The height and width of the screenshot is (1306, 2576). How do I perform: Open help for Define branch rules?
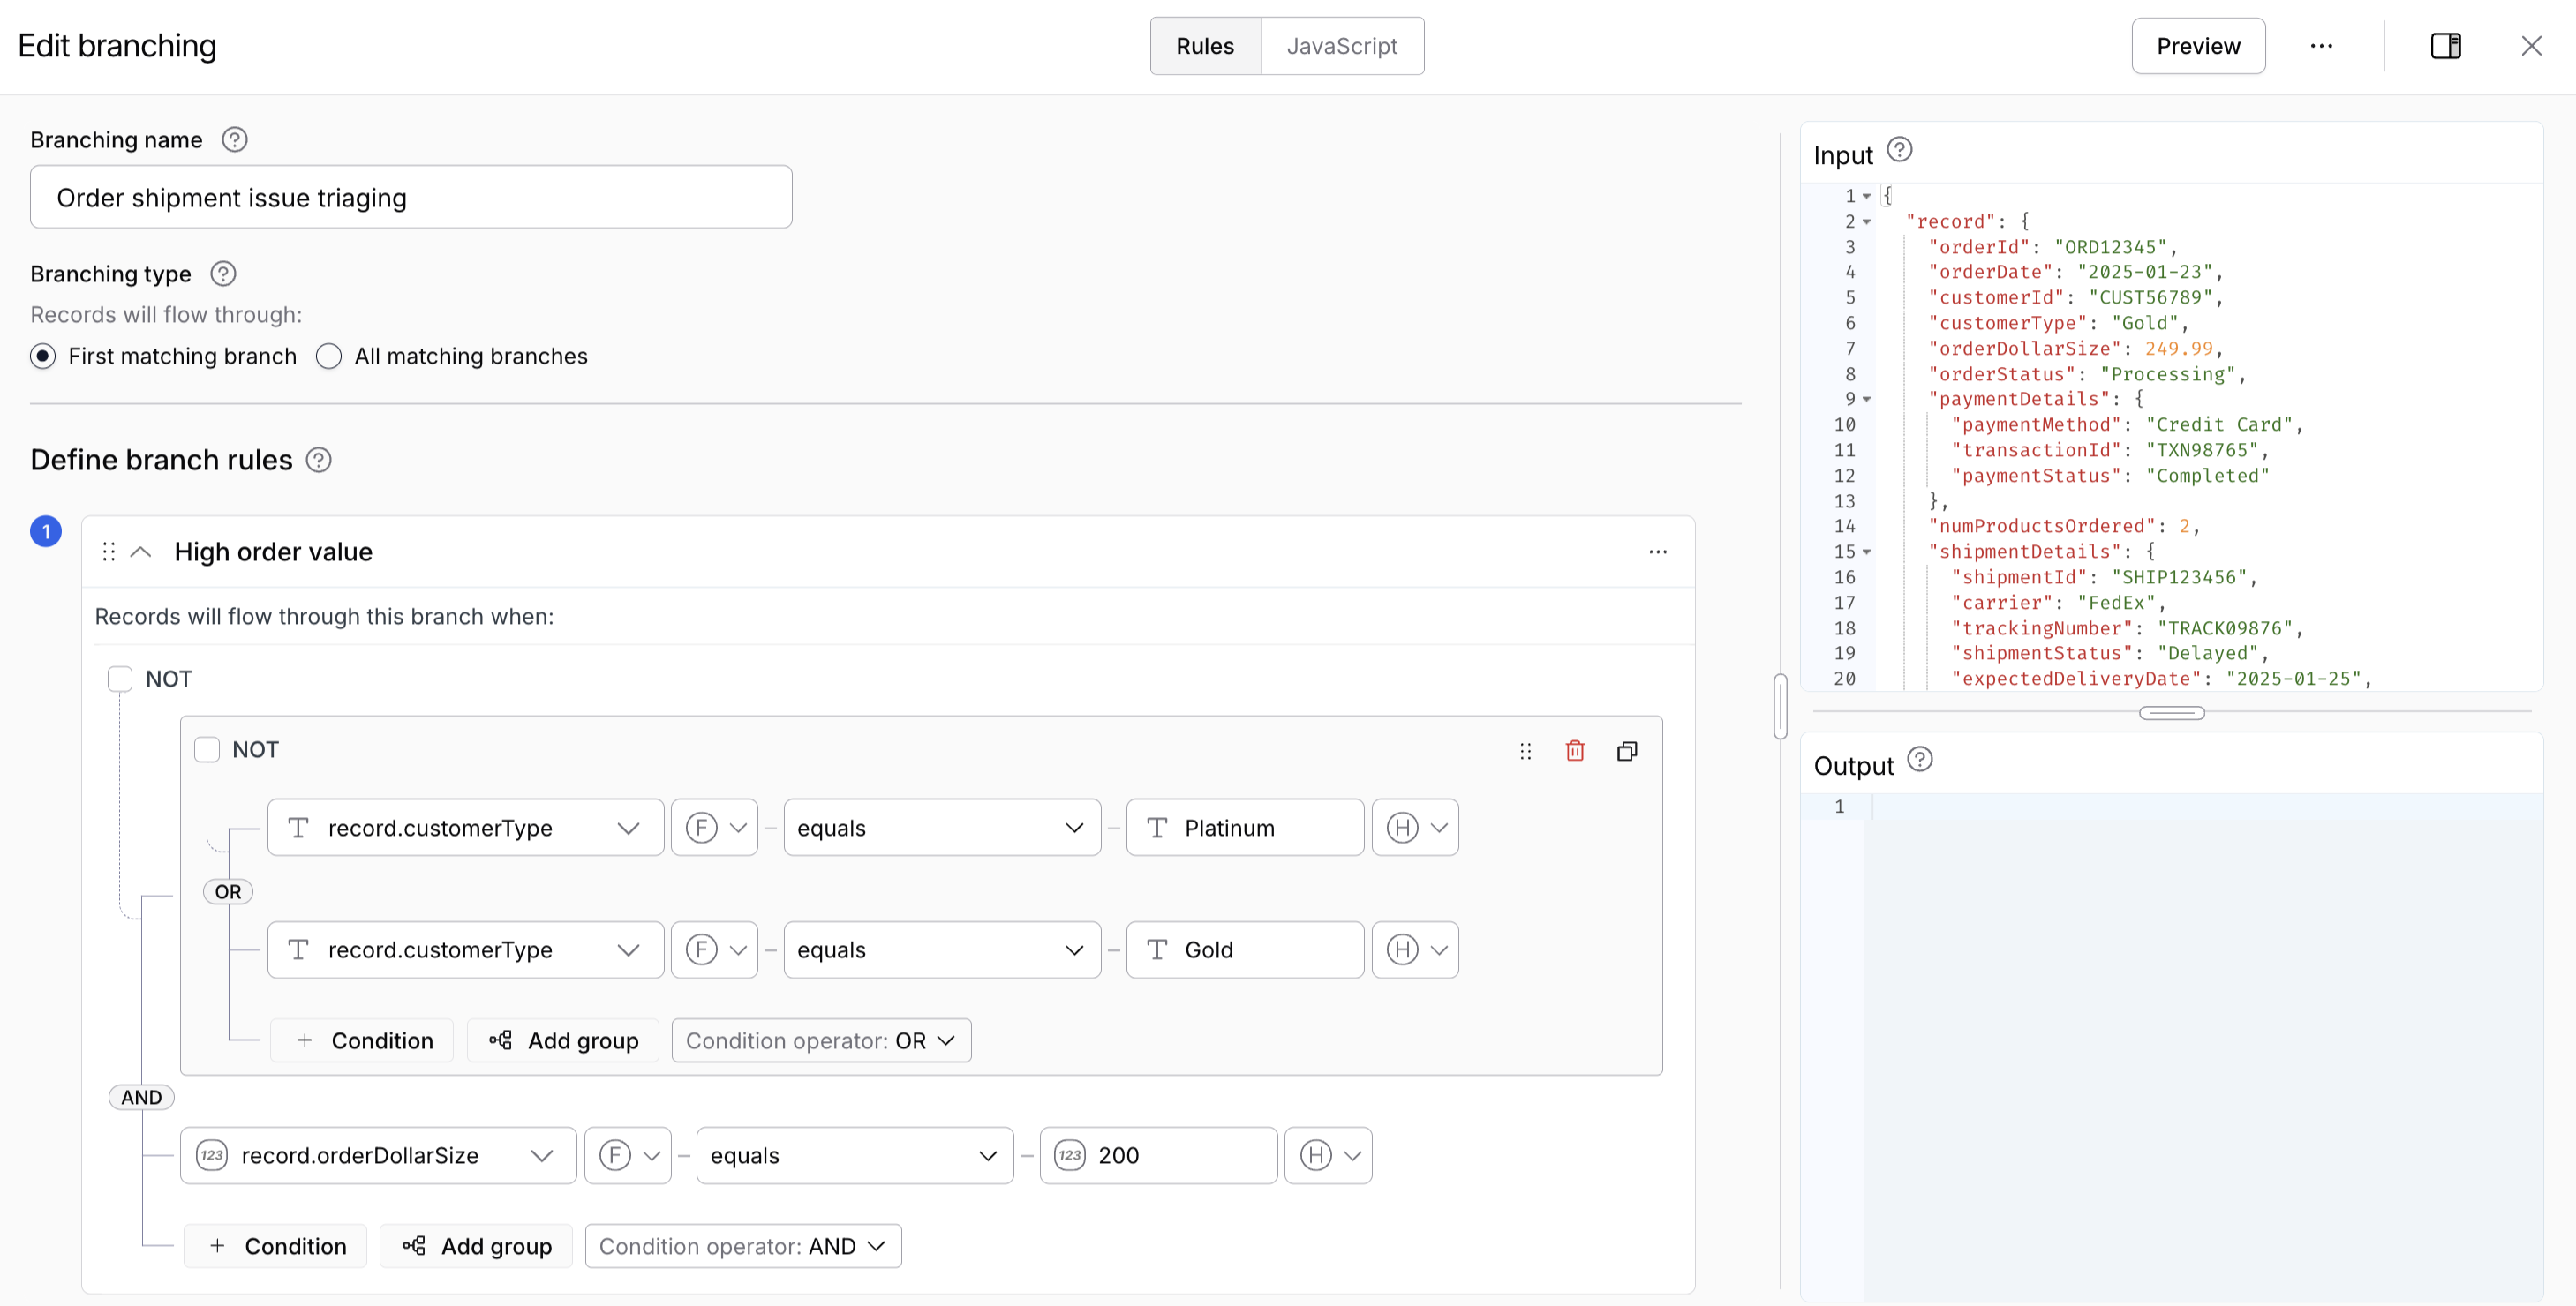[318, 461]
